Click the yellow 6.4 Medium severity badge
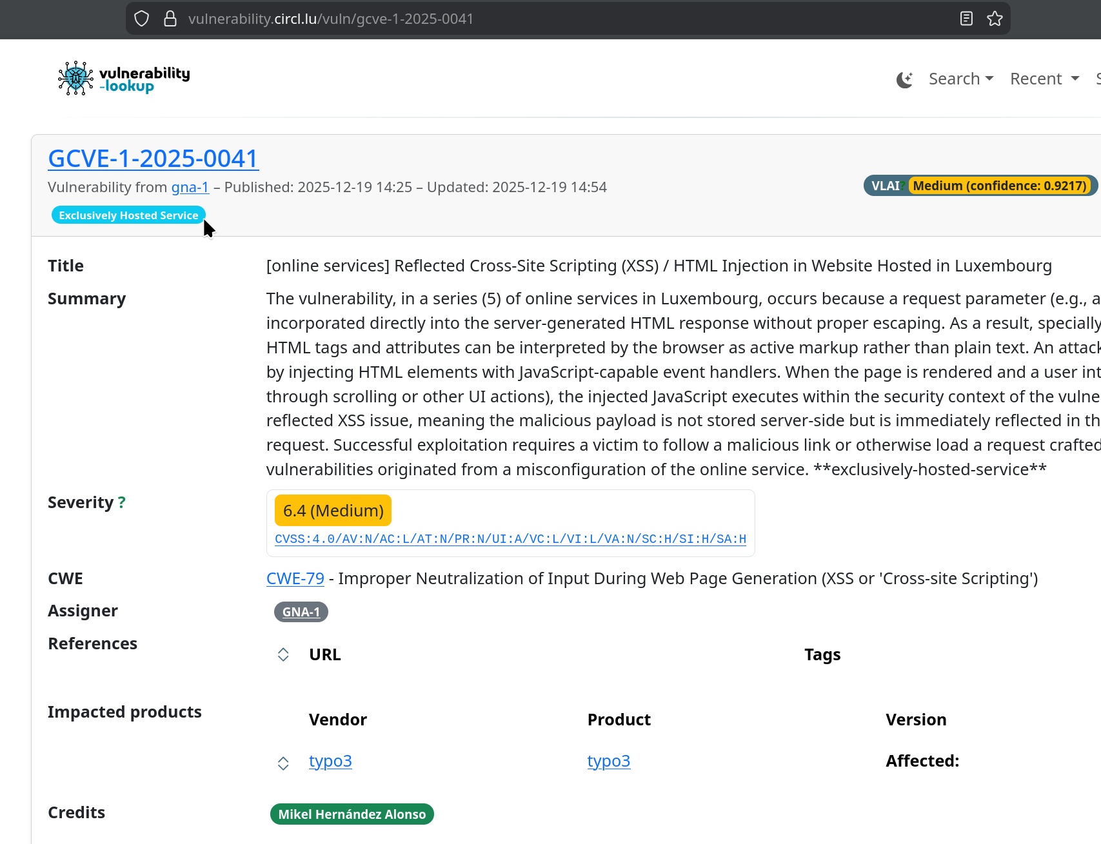 [333, 509]
